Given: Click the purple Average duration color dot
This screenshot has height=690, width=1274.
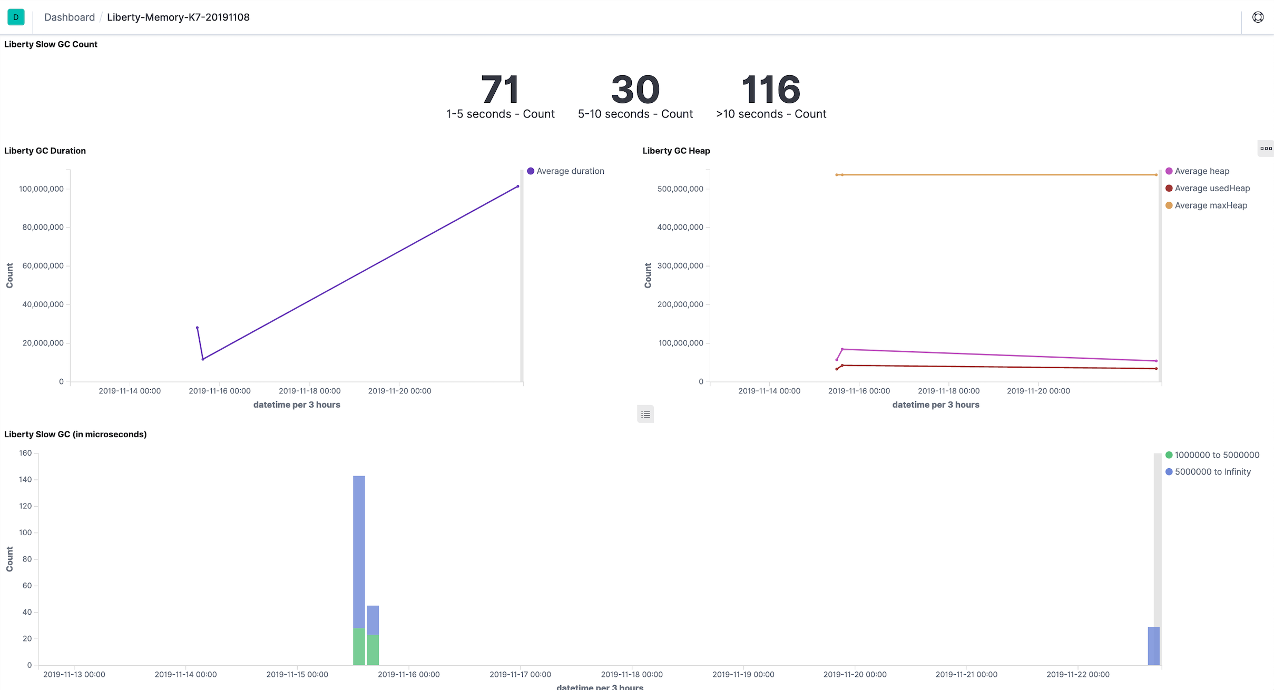Looking at the screenshot, I should point(531,171).
